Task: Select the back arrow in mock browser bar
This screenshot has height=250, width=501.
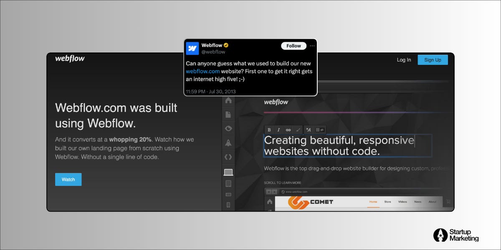Action: [269, 192]
